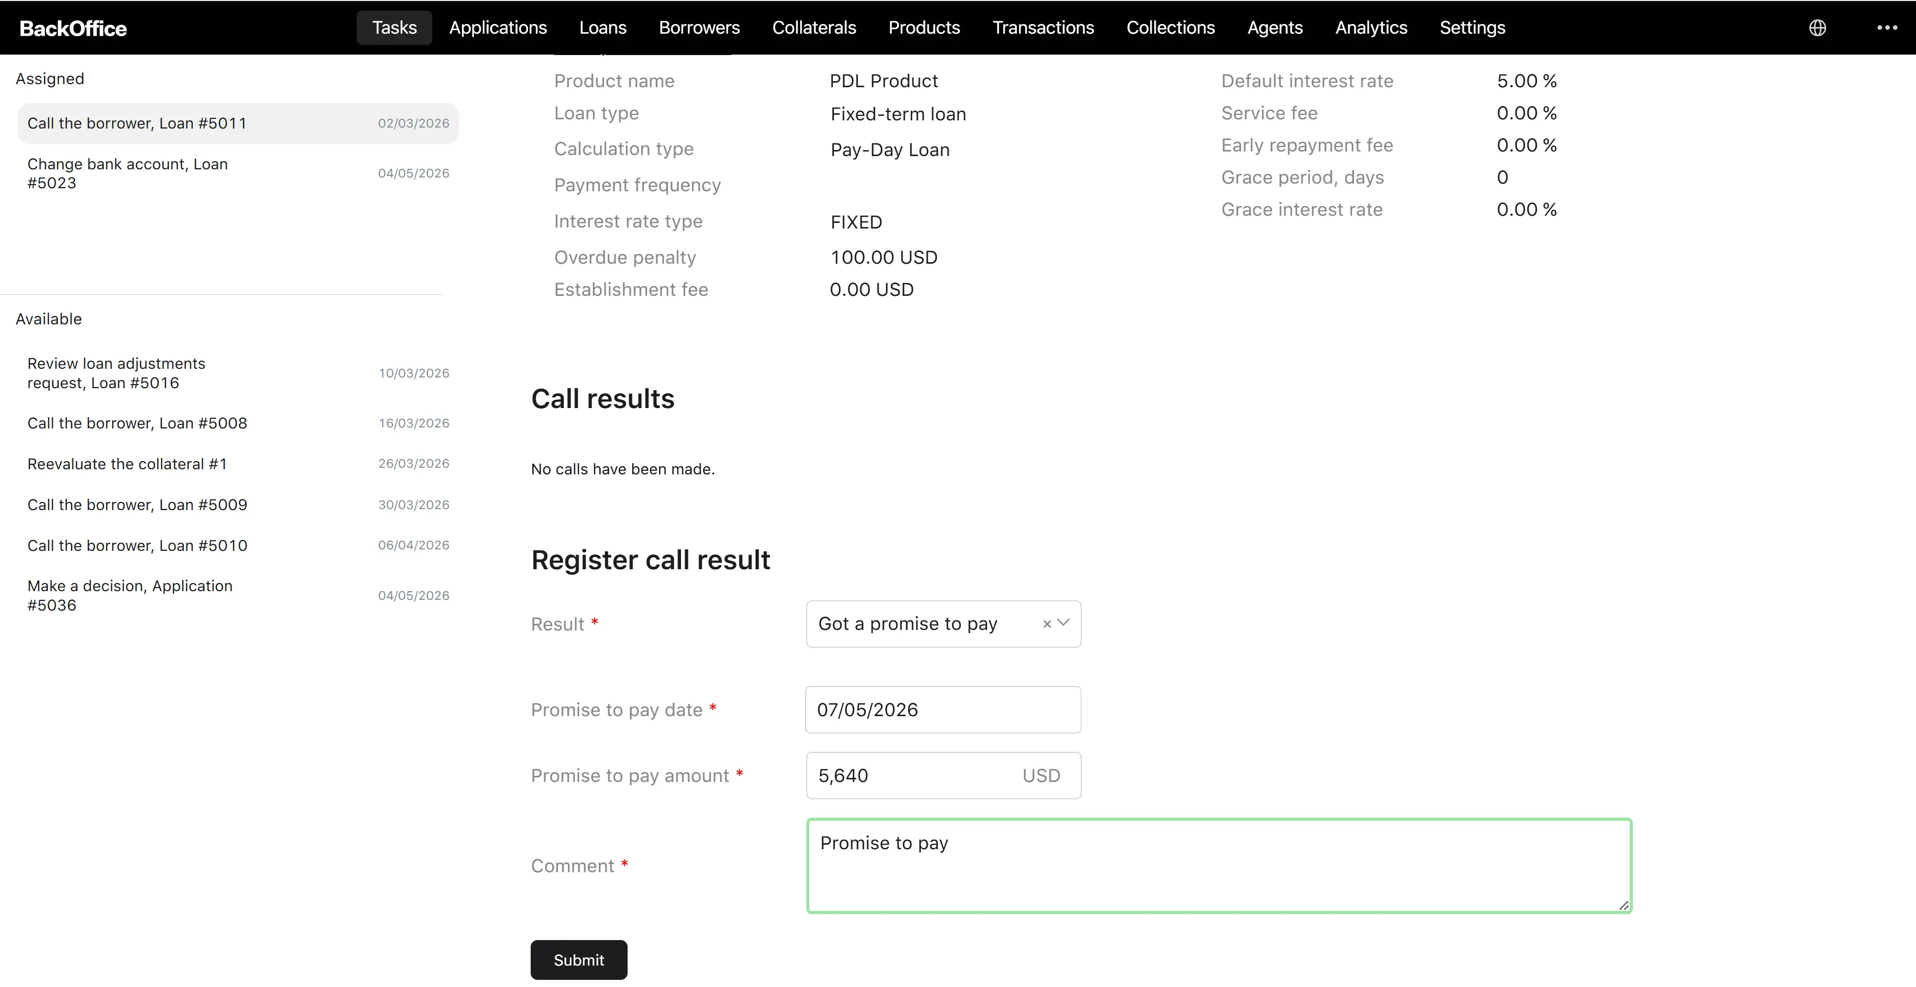Open the Collaterals section
Image resolution: width=1916 pixels, height=987 pixels.
[x=814, y=28]
